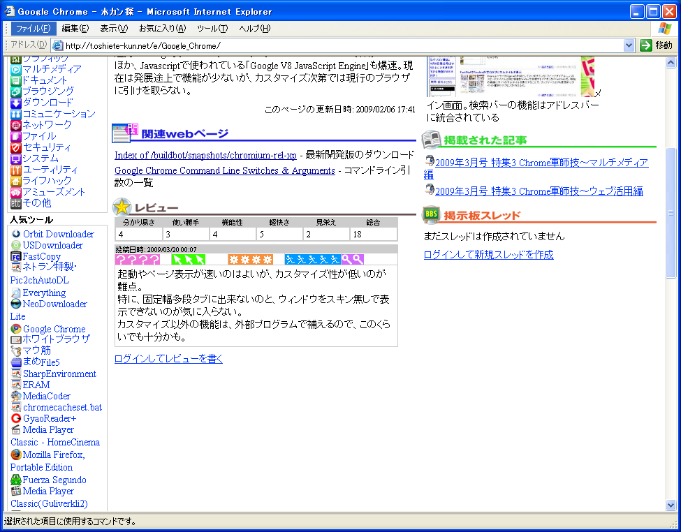This screenshot has height=532, width=681.
Task: Click the ネットワーク globe icon
Action: coord(15,125)
